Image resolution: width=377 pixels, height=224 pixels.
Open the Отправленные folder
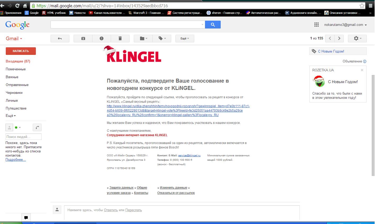[17, 85]
